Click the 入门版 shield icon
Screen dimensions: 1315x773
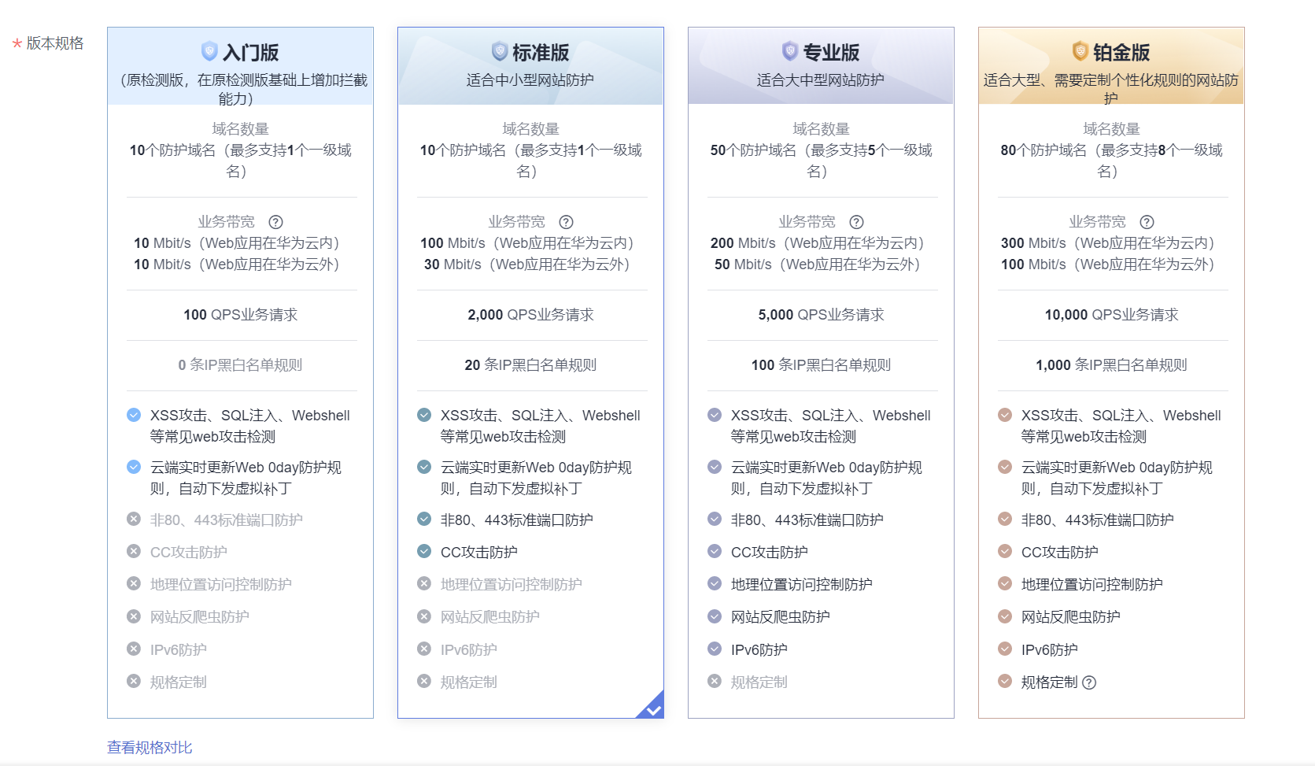(x=209, y=51)
